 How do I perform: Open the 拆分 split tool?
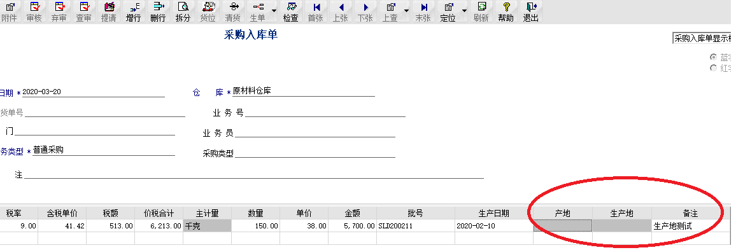point(183,11)
